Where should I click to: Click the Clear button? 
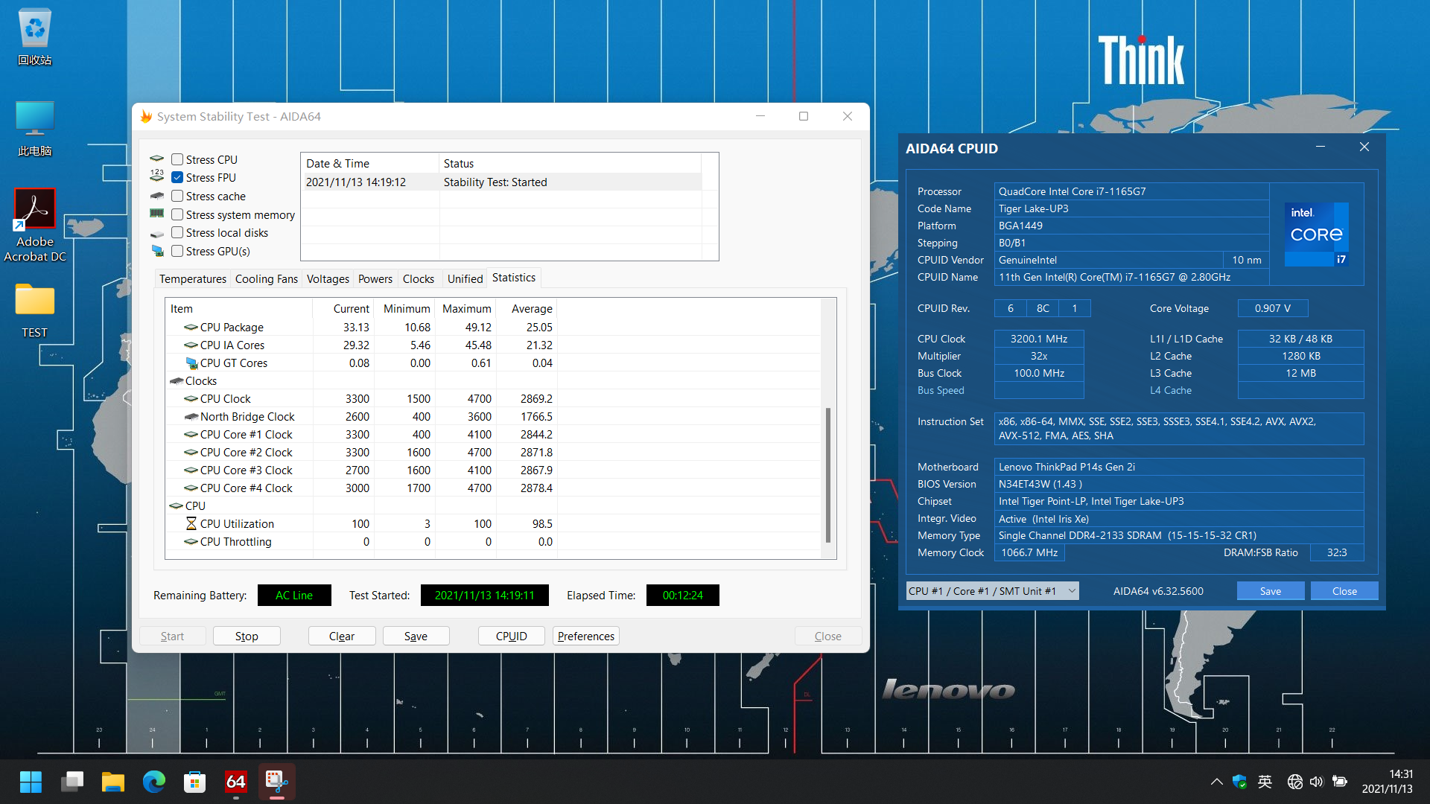coord(342,636)
